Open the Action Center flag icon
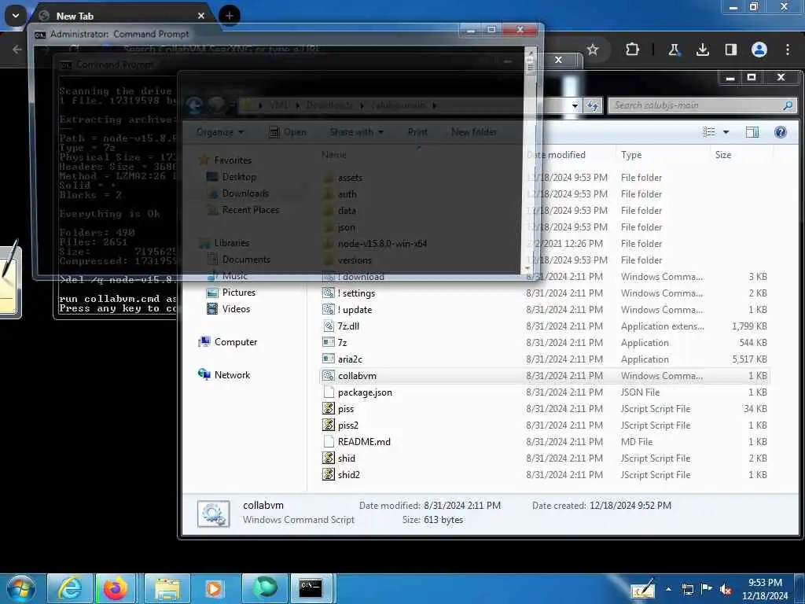 (707, 589)
